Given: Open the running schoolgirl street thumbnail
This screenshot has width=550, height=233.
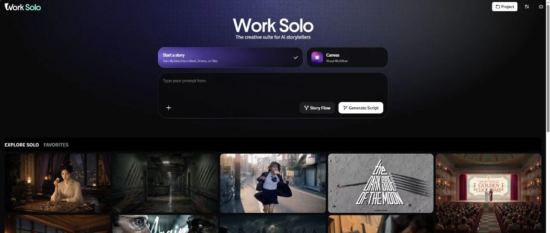Looking at the screenshot, I should [x=273, y=183].
